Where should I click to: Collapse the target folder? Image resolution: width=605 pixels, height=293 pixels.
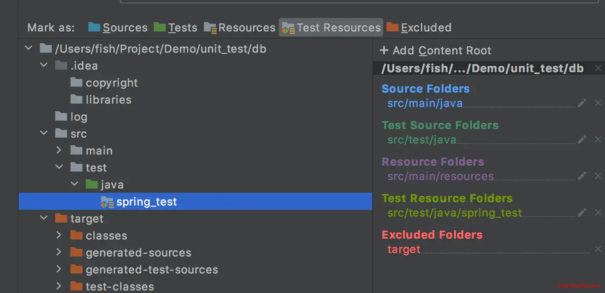click(x=44, y=219)
